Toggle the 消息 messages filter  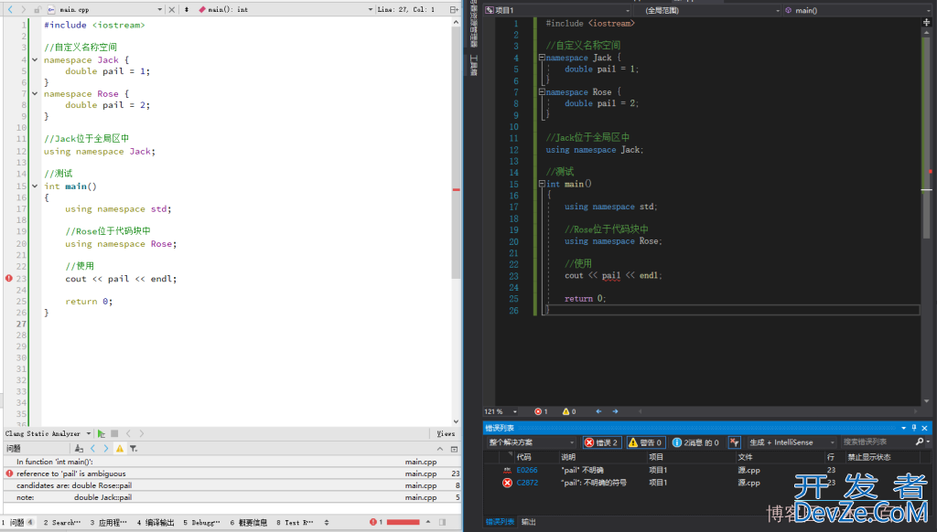click(695, 442)
